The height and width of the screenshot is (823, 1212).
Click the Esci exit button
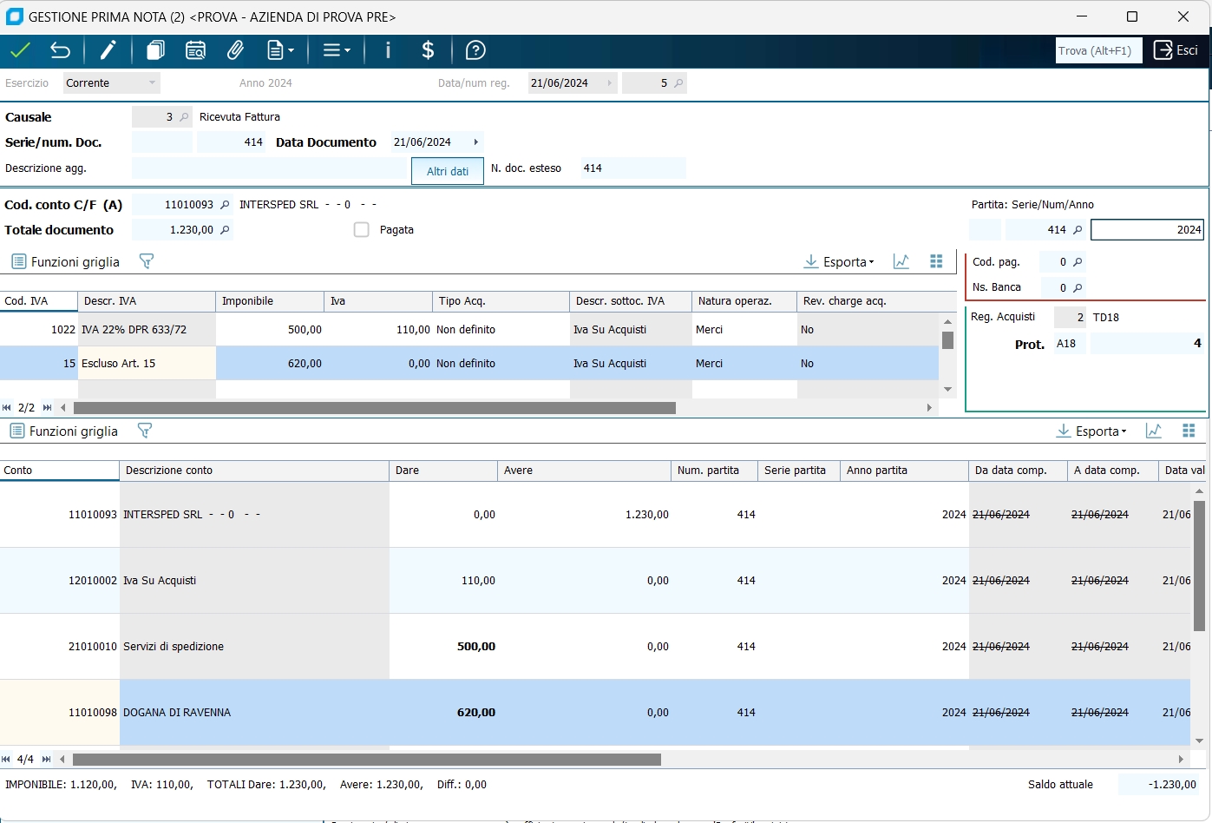click(x=1176, y=50)
